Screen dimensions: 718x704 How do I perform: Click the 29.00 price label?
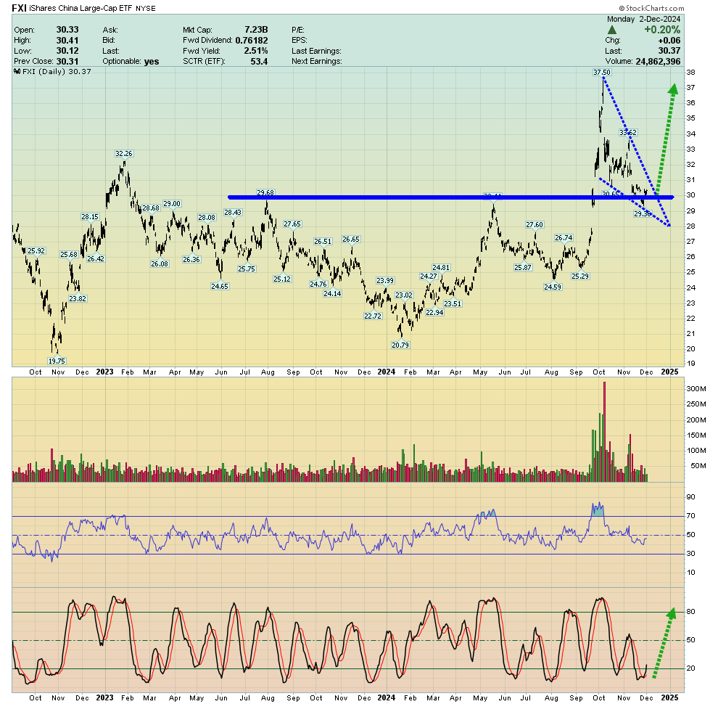coord(172,203)
